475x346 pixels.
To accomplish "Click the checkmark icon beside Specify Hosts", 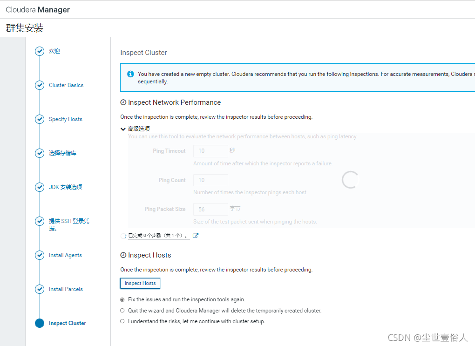I will (40, 119).
